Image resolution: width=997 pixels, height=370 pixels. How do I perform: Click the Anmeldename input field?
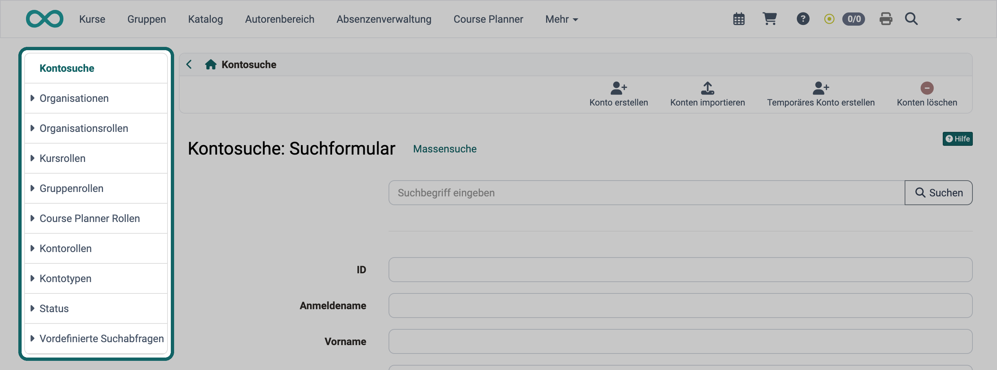click(x=680, y=306)
